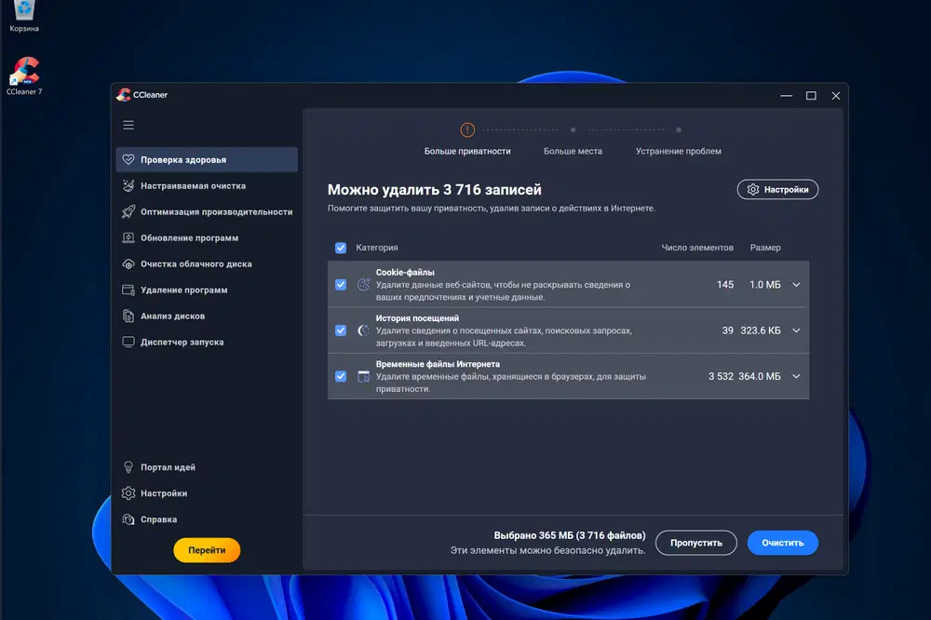The width and height of the screenshot is (931, 620).
Task: Click the 145 count in Cookie-файлы row
Action: tap(725, 285)
